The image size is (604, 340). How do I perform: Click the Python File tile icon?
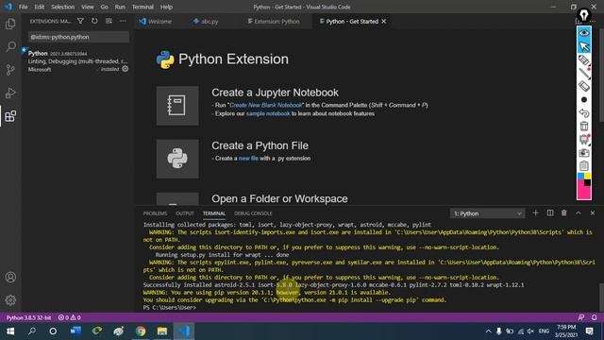click(177, 159)
